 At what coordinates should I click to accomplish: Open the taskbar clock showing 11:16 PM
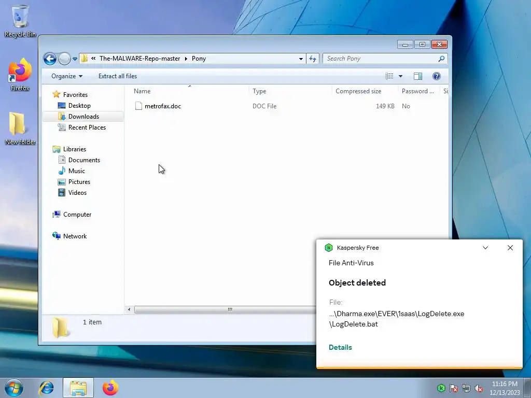click(x=505, y=388)
